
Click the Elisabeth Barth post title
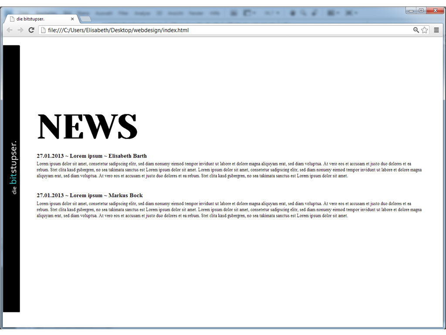(91, 156)
